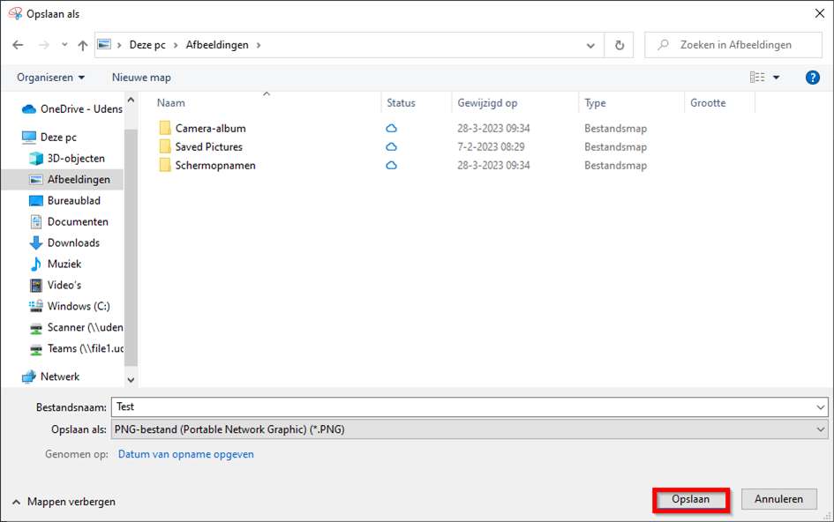Refresh the Afbeeldingen folder view
The image size is (834, 522).
620,45
